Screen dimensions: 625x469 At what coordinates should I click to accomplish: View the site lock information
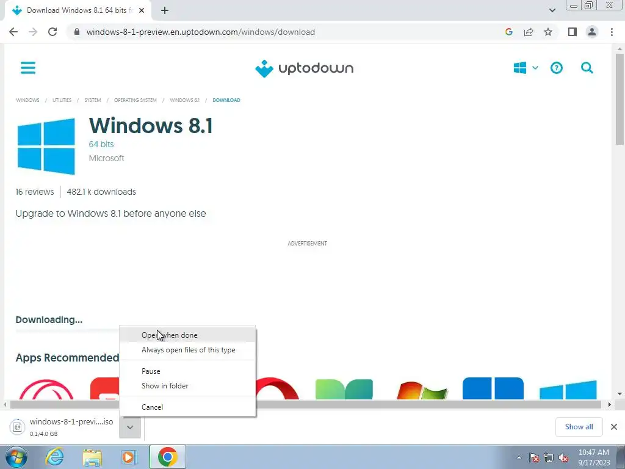(77, 32)
